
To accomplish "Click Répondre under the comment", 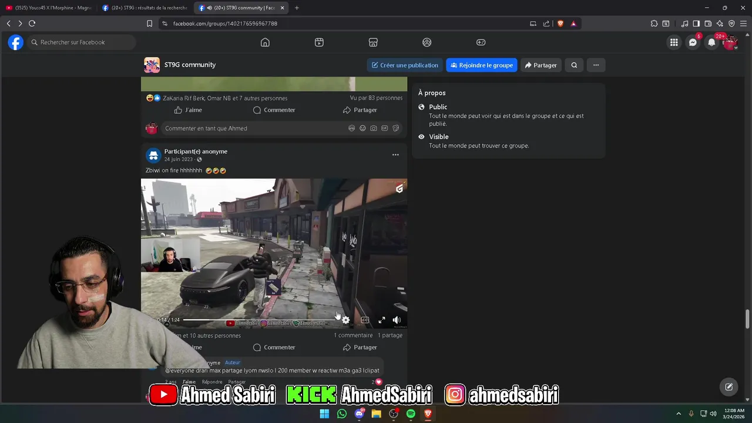I will [212, 382].
